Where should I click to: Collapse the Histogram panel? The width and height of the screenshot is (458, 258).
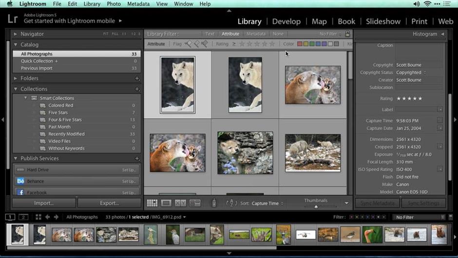pos(443,34)
